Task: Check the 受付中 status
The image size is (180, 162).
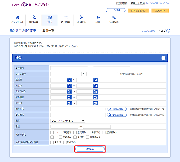Action: (75, 137)
